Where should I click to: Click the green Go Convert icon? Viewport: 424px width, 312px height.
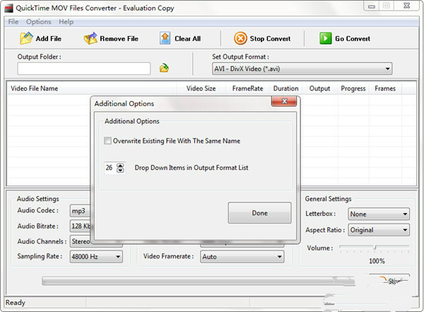click(x=325, y=38)
